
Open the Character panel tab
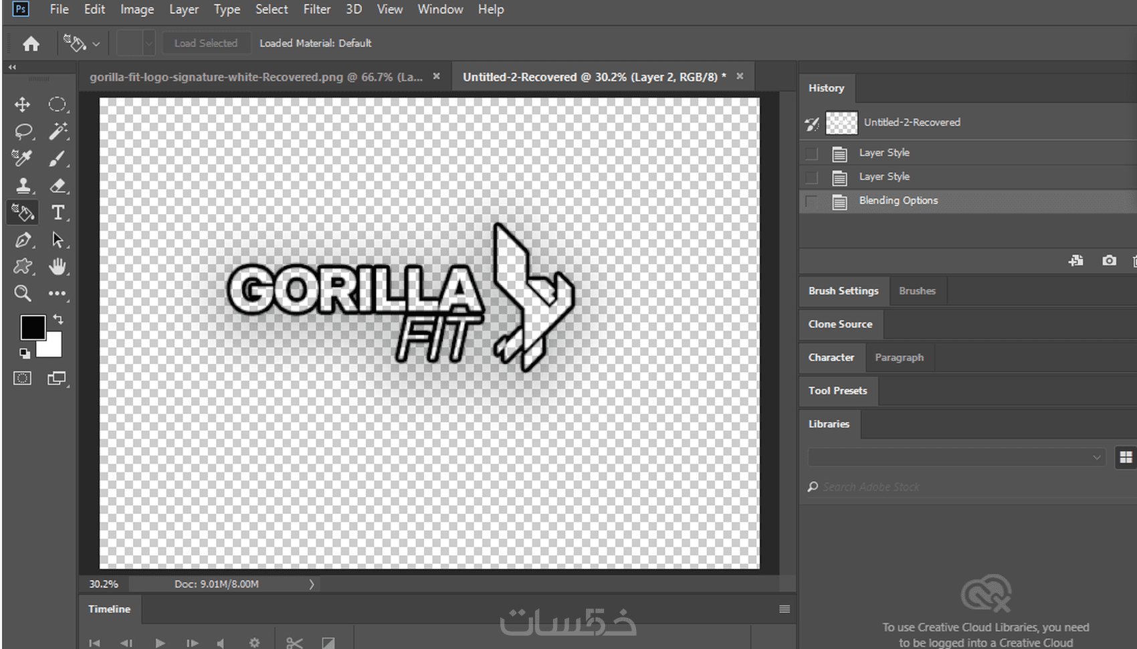pyautogui.click(x=831, y=357)
